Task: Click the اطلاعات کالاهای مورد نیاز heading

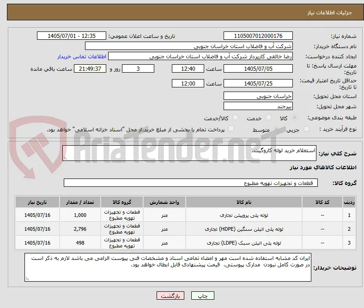Action: tap(323, 167)
